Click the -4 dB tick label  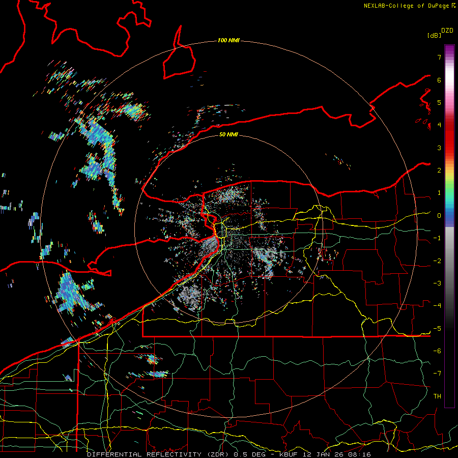point(437,306)
